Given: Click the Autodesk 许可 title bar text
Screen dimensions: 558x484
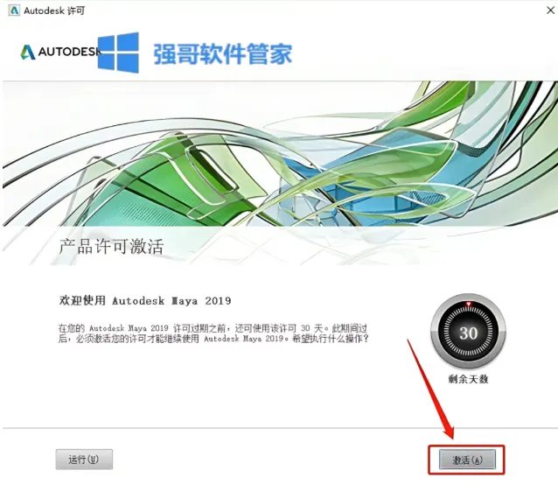Looking at the screenshot, I should [54, 11].
